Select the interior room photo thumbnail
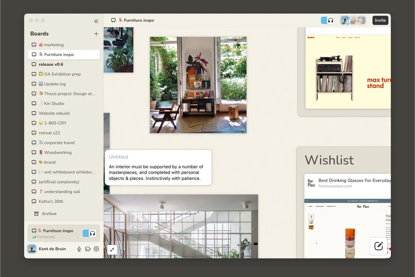The height and width of the screenshot is (277, 415). click(198, 85)
